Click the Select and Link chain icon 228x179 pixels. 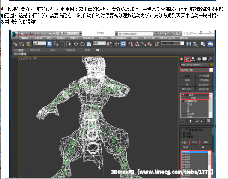pos(15,44)
